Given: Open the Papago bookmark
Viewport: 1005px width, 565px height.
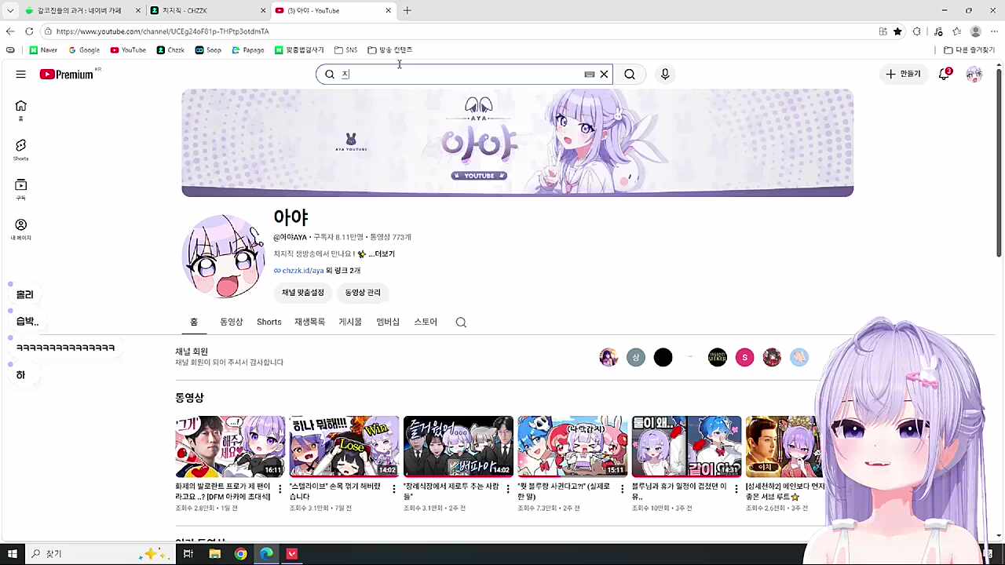Looking at the screenshot, I should [248, 49].
